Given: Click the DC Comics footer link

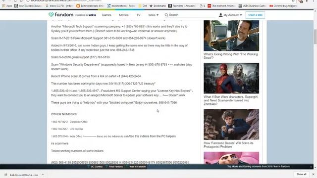Looking at the screenshot, I should click(x=95, y=167).
